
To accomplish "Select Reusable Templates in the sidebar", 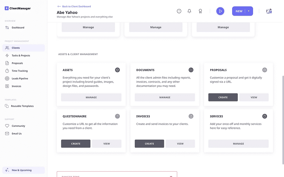I will (x=23, y=106).
